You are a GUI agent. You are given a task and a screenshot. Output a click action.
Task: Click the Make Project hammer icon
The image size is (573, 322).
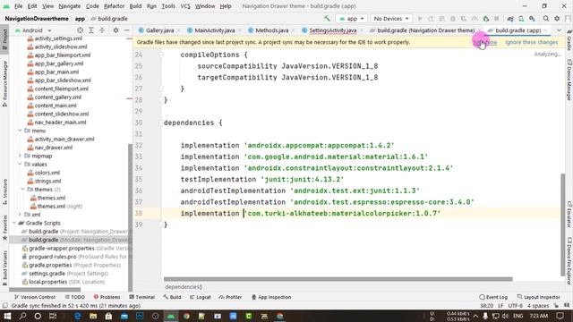[x=327, y=18]
